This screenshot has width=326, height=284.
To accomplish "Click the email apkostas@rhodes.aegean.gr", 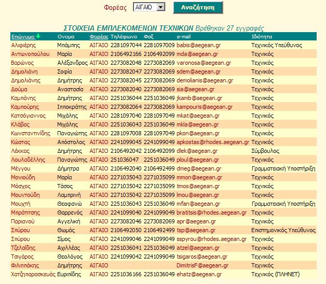I will pyautogui.click(x=213, y=142).
